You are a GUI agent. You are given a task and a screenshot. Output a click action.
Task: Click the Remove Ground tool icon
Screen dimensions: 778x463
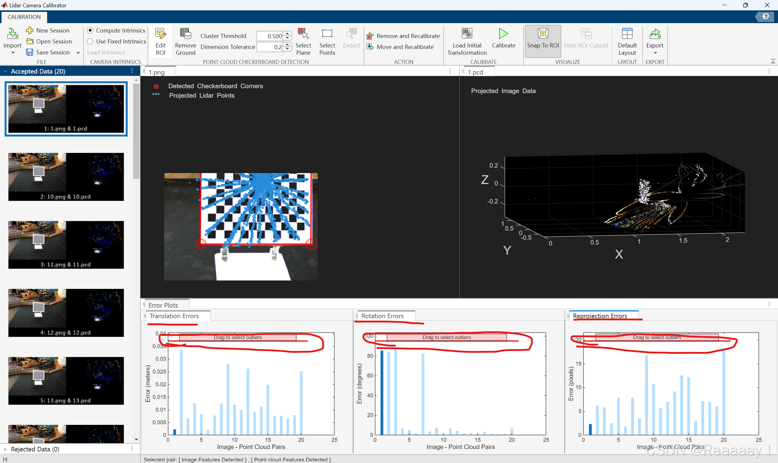tap(185, 34)
